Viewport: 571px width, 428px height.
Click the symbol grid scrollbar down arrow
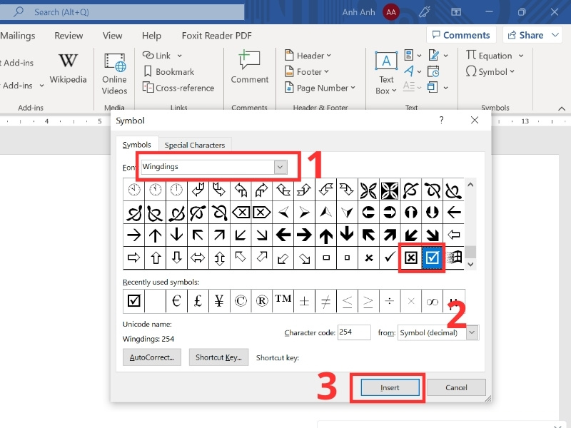[x=470, y=264]
